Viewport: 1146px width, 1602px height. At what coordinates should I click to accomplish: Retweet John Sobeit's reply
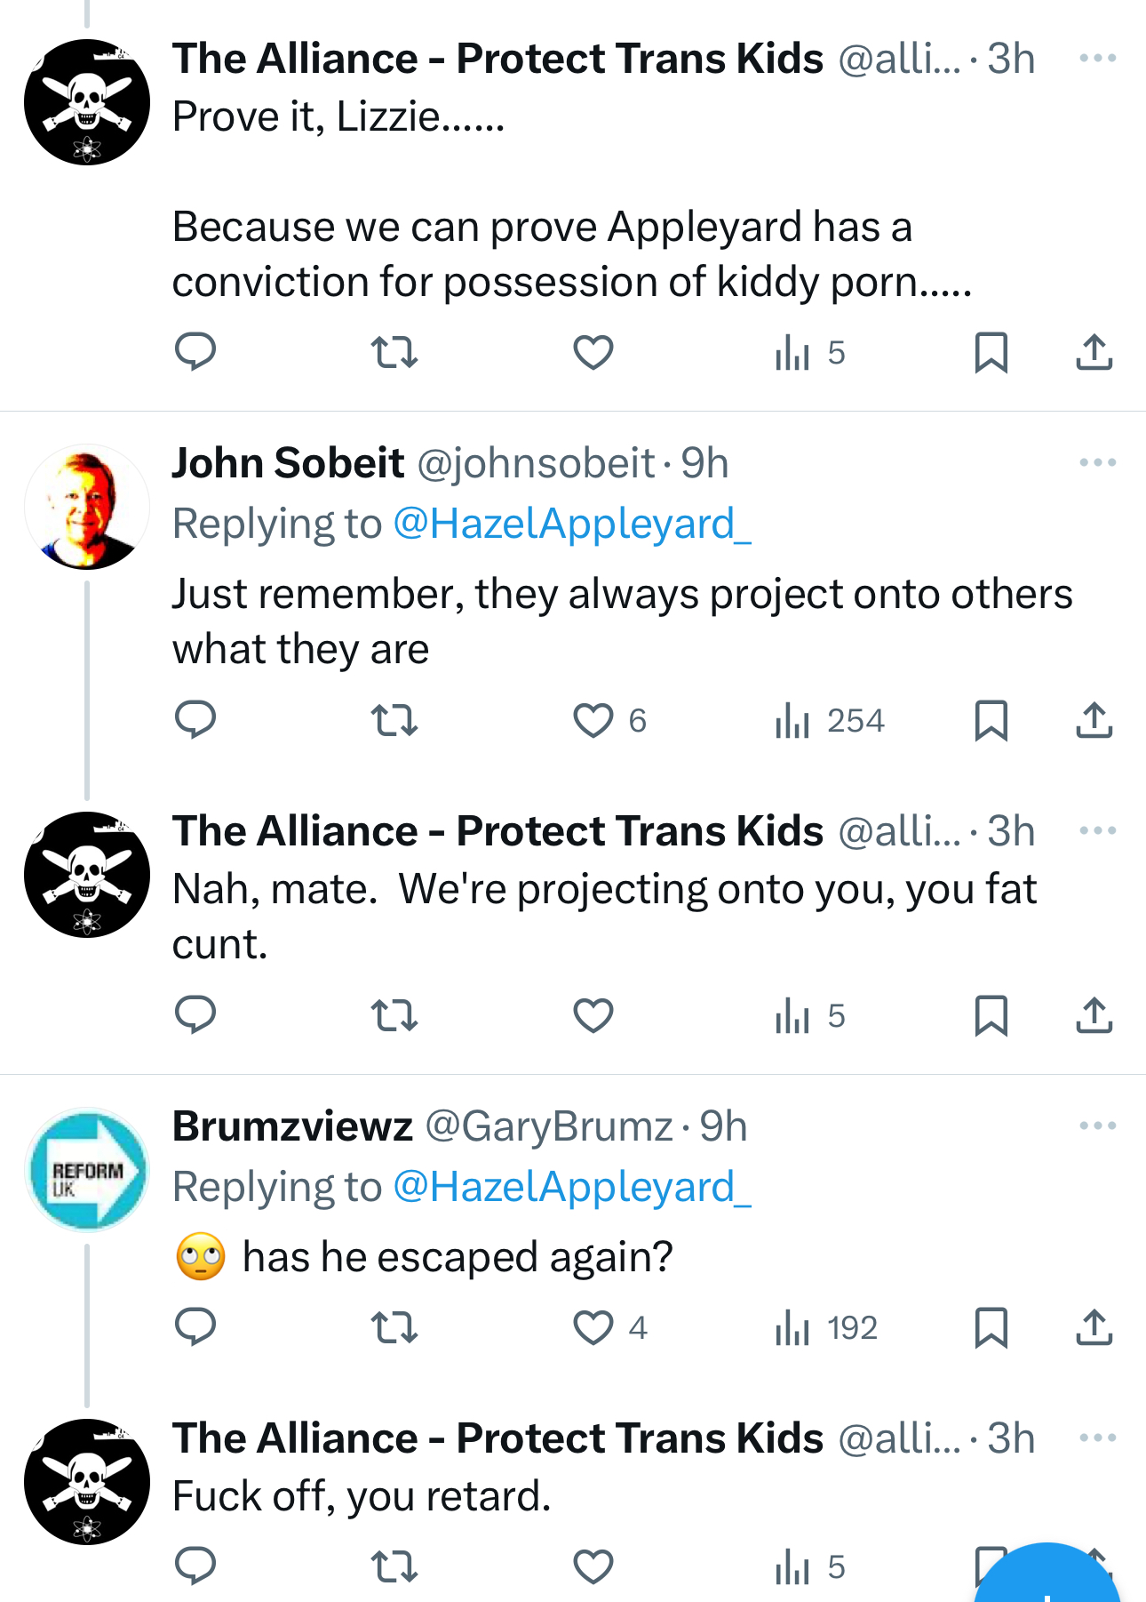click(394, 720)
